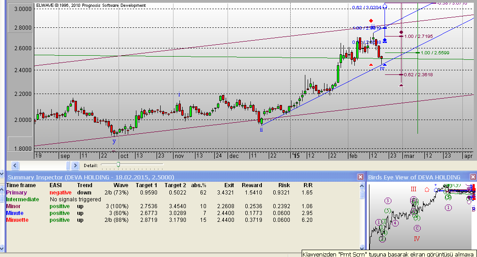This screenshot has height=257, width=477.
Task: Select the Minuette time frame row
Action: 17,220
